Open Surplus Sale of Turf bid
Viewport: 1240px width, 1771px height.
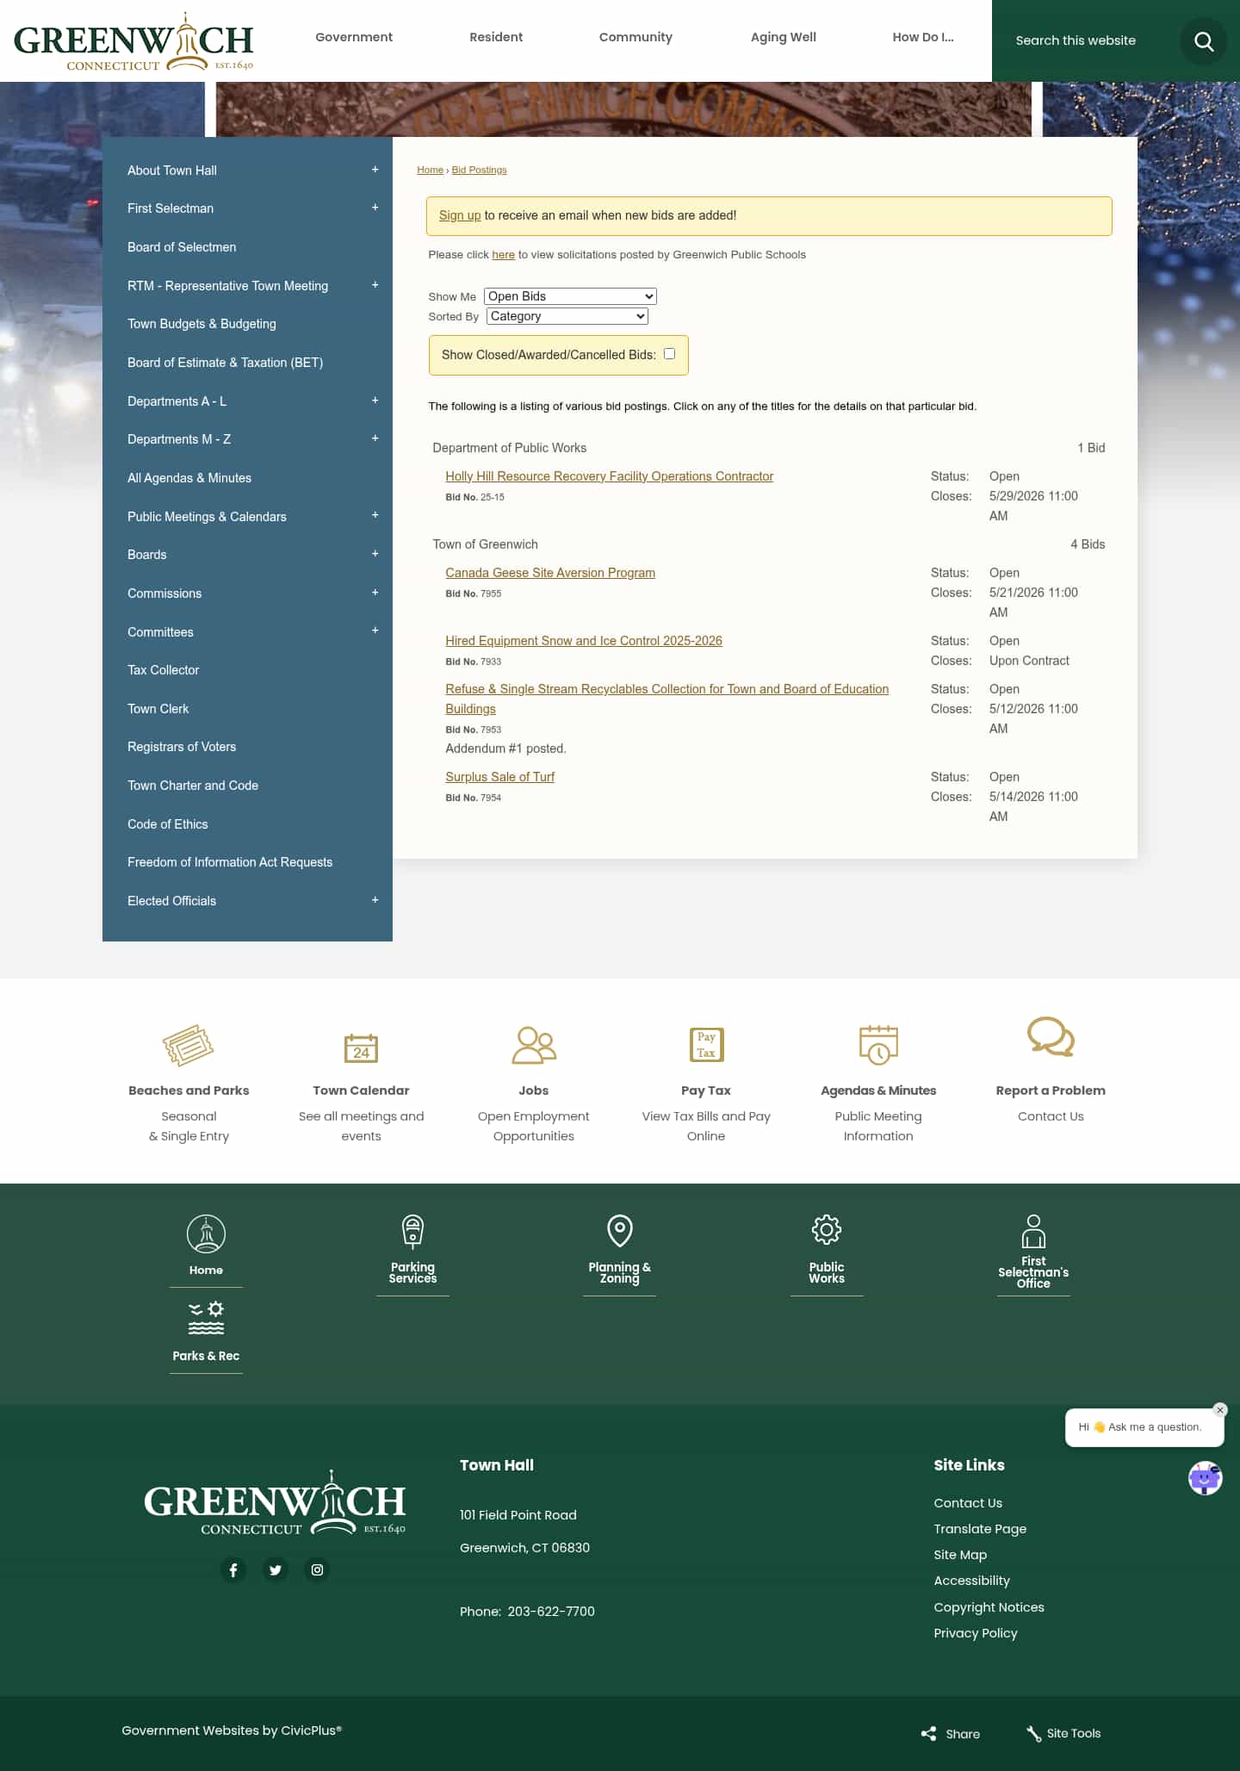500,777
